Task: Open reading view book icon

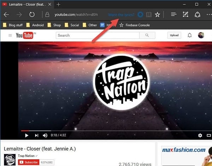Action: (149, 14)
